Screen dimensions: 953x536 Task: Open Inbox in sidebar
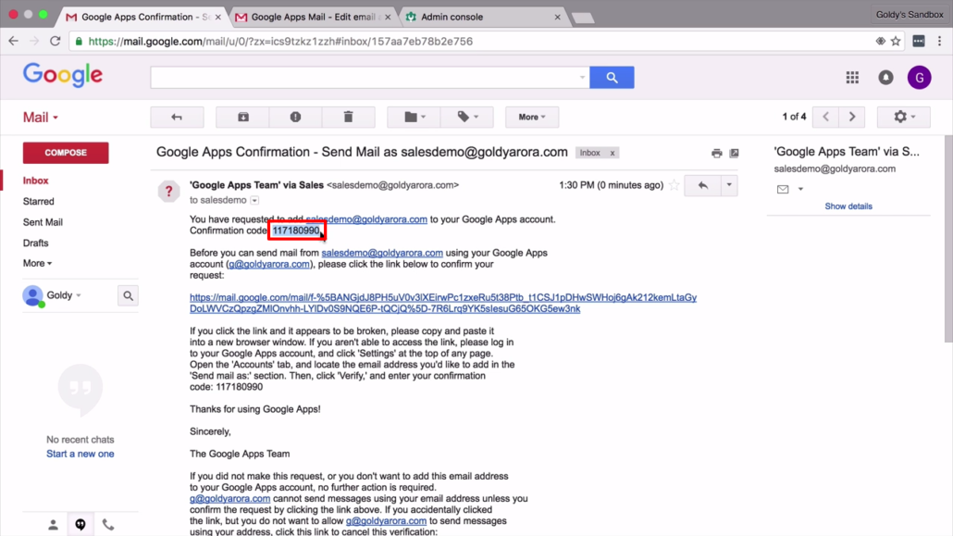(36, 181)
